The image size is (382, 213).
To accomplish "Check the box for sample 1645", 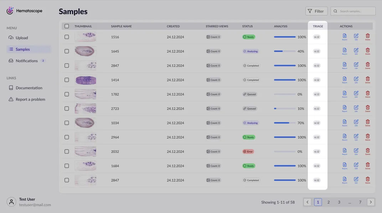I will [67, 51].
